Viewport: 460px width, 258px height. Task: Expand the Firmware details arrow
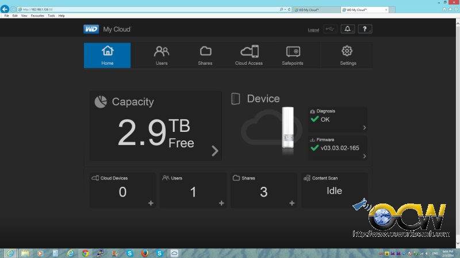(x=365, y=156)
